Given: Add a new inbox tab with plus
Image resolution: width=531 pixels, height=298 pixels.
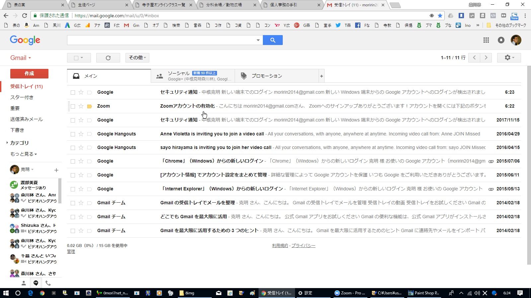Looking at the screenshot, I should point(321,76).
